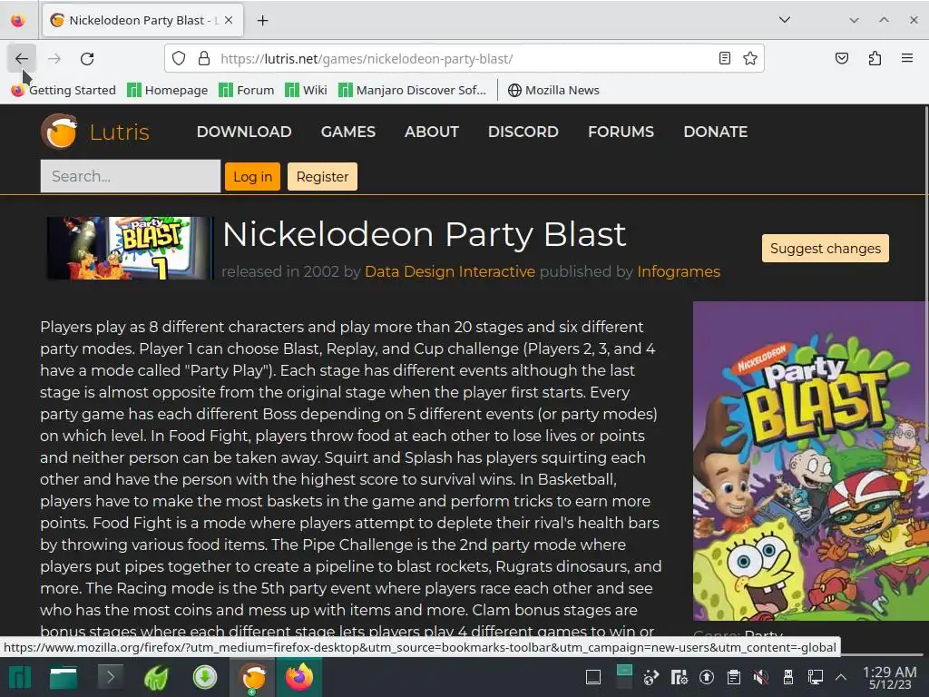View site security padlock info
Image resolution: width=929 pixels, height=697 pixels.
[204, 59]
